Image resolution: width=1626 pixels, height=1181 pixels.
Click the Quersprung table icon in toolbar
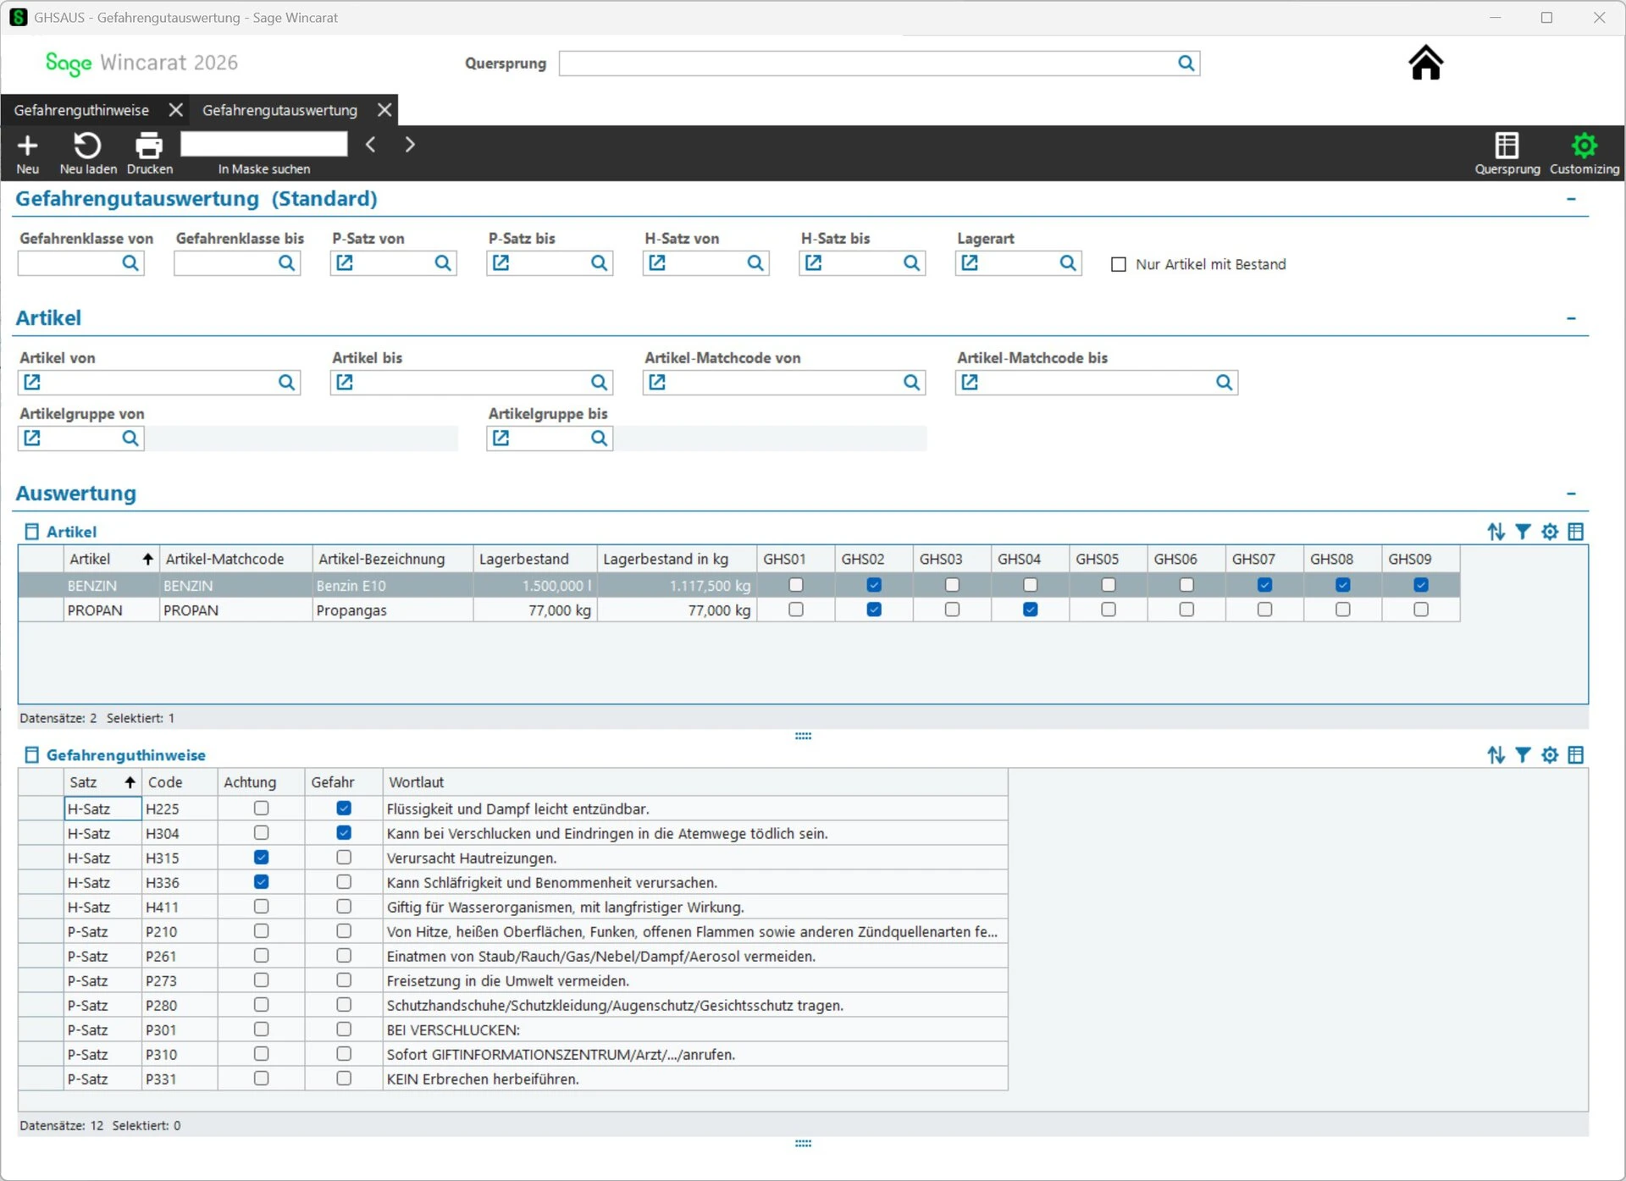click(1507, 146)
